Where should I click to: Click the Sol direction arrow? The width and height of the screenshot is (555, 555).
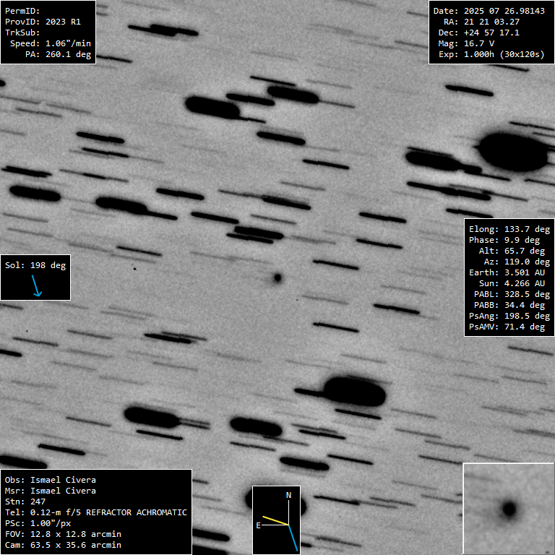(35, 285)
